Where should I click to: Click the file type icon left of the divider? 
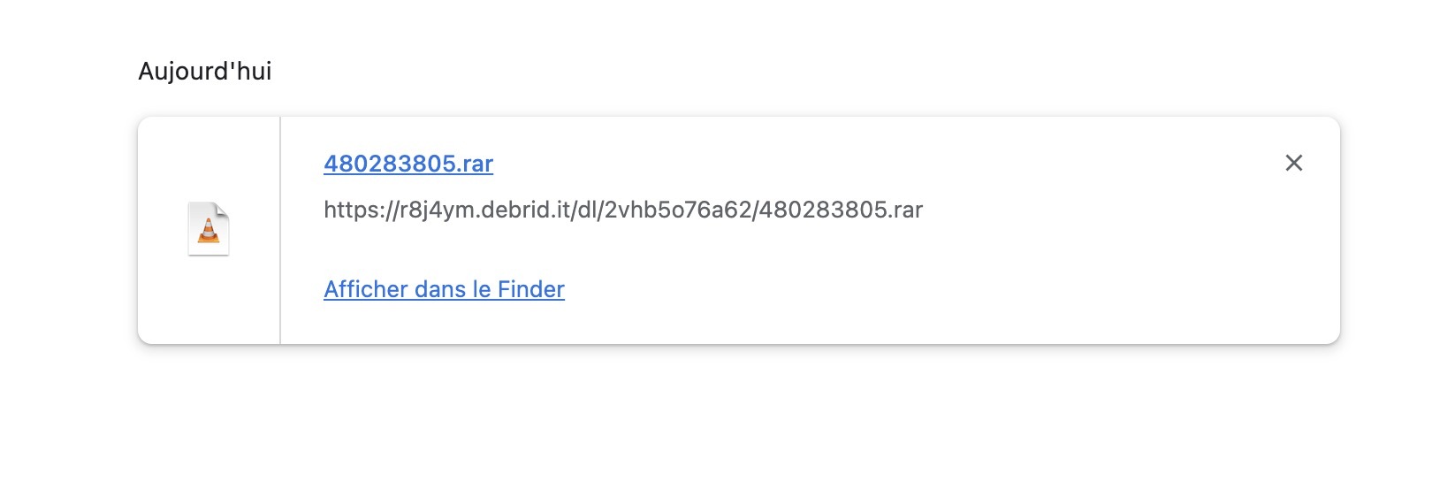click(x=209, y=229)
